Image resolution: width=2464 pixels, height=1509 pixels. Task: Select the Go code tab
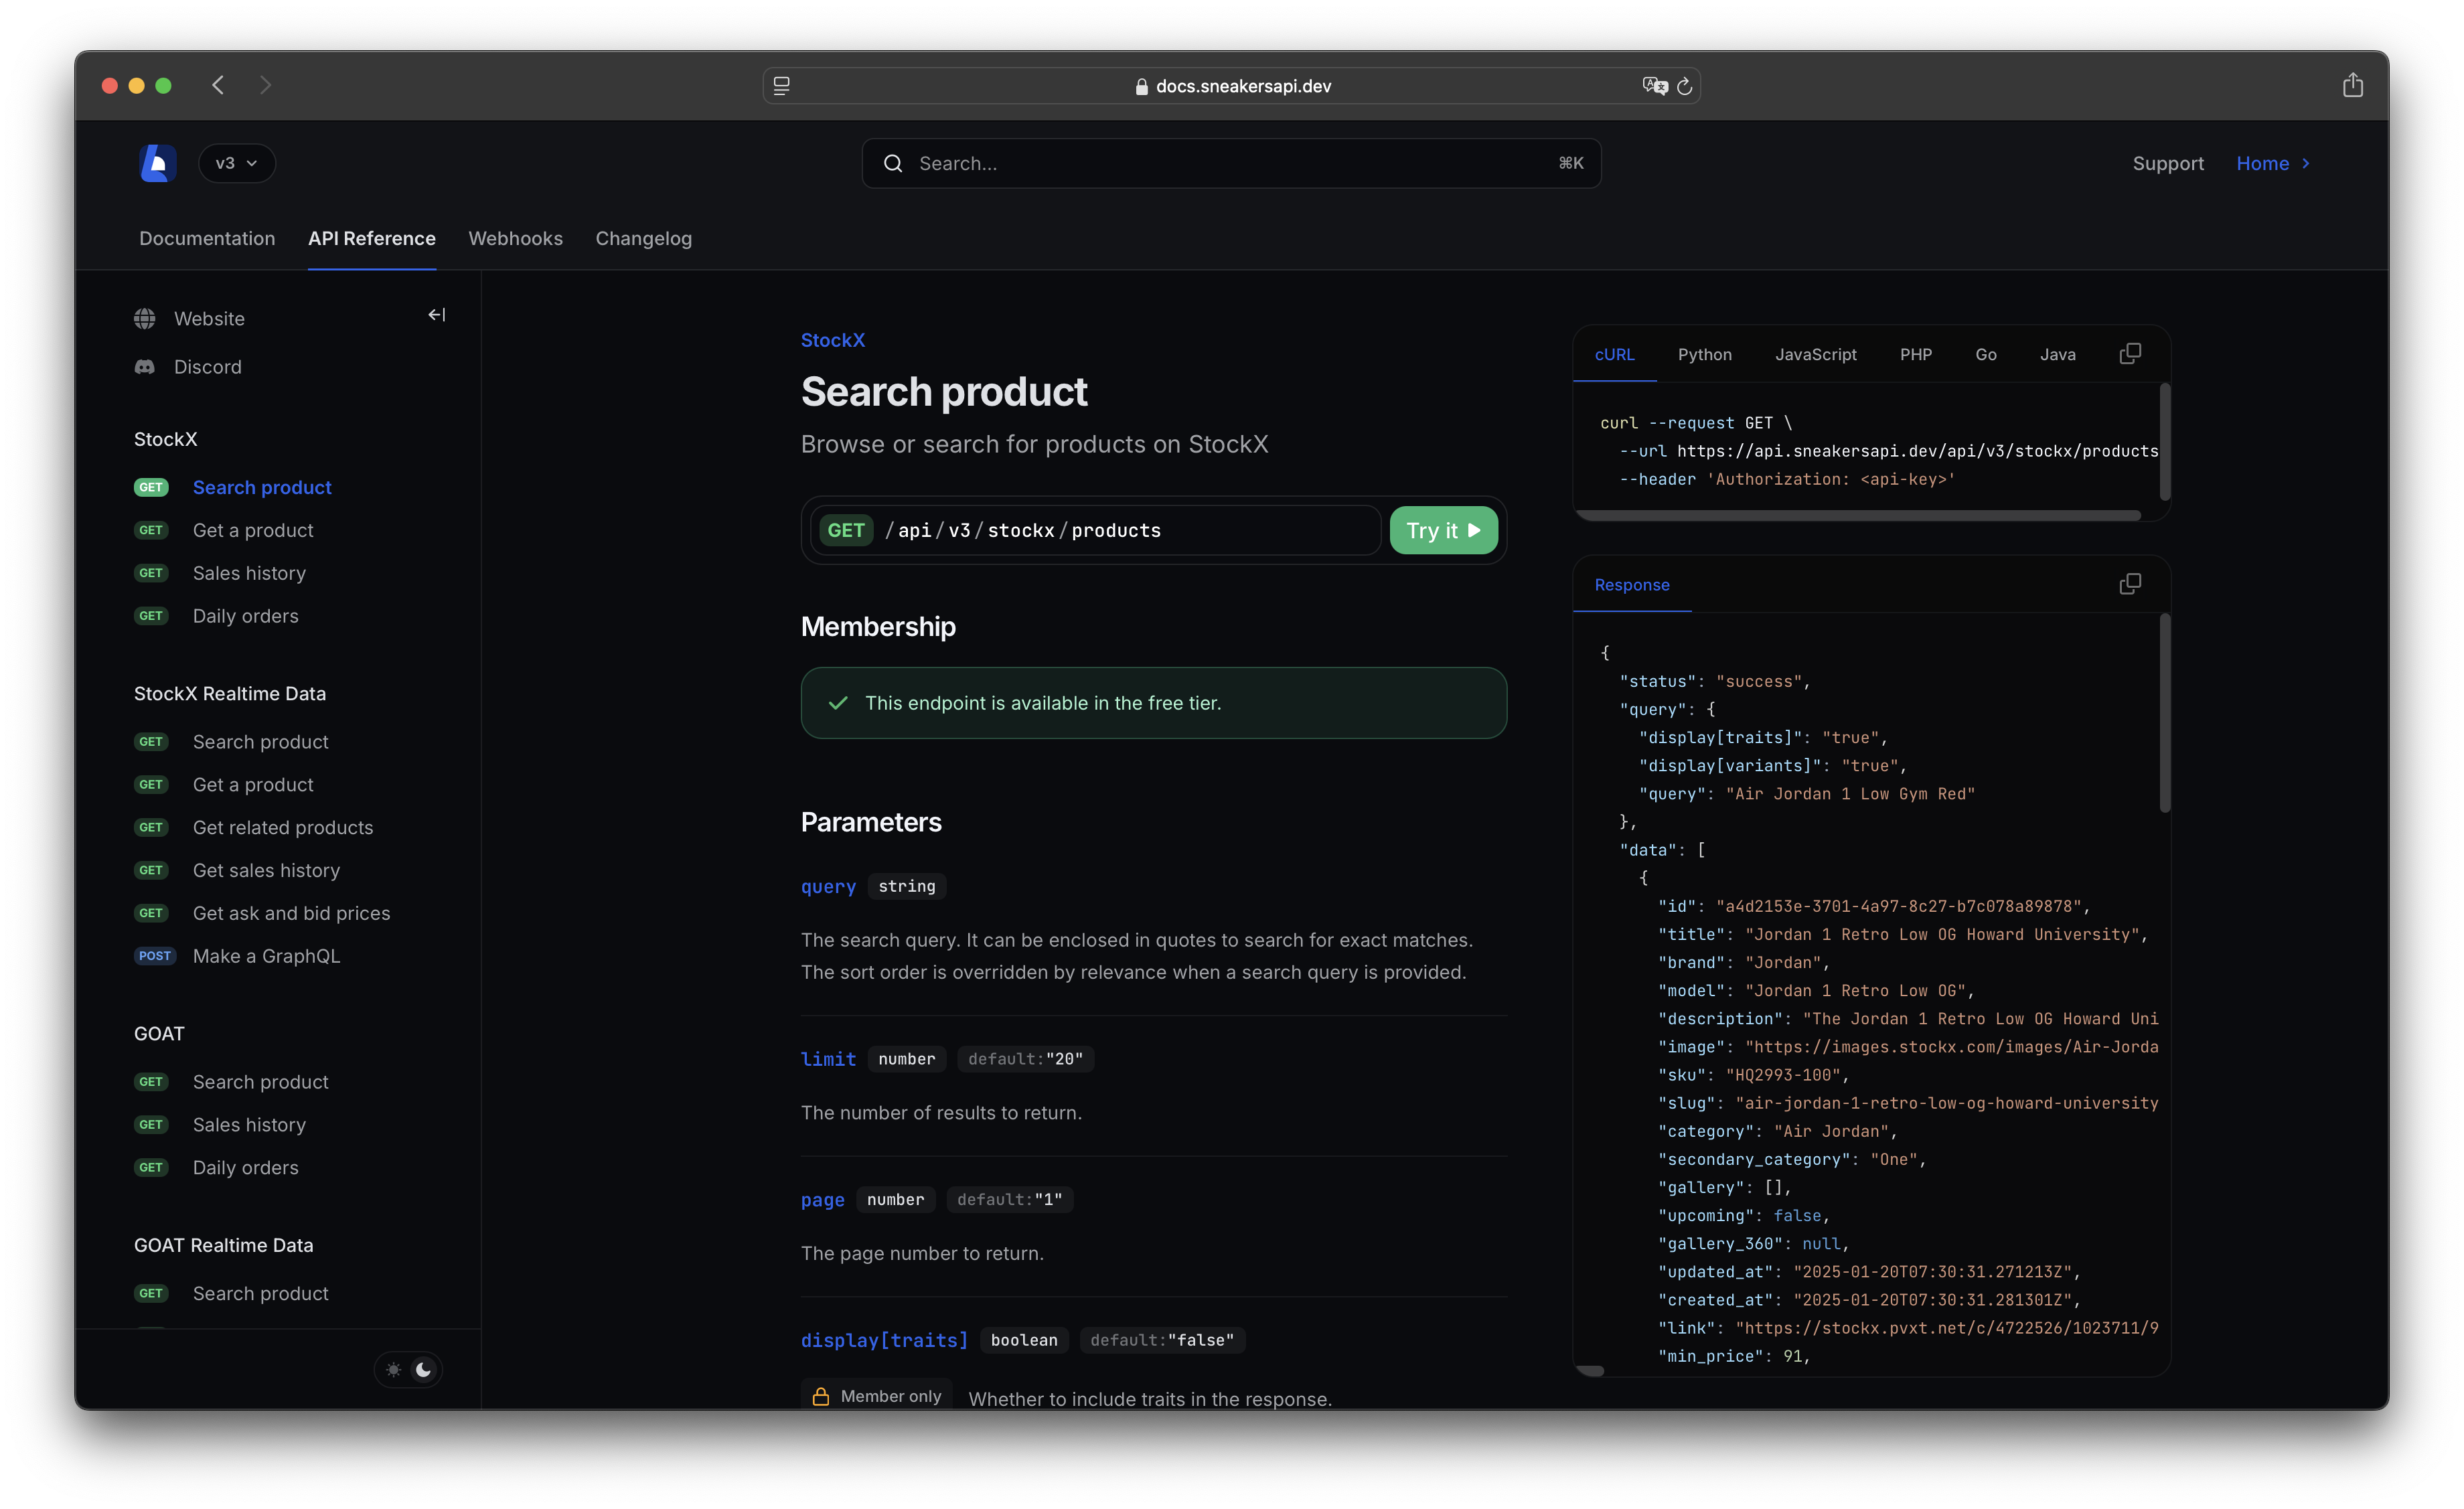[x=1985, y=355]
